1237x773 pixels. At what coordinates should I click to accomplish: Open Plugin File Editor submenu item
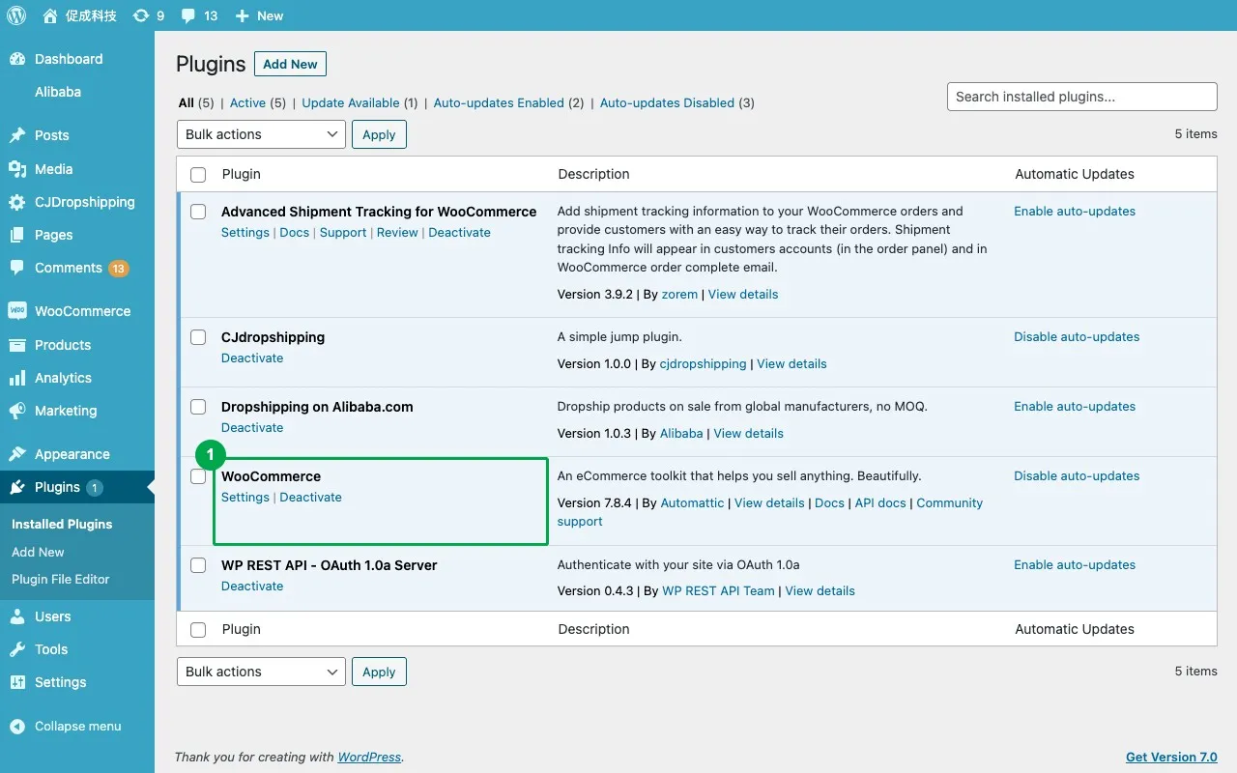[61, 579]
